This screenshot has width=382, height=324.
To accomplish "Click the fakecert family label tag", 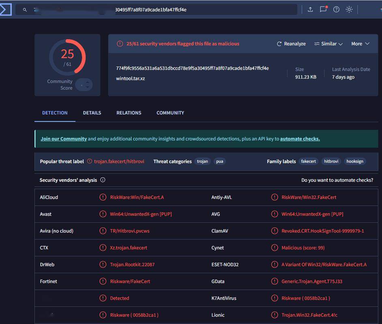I will click(x=309, y=161).
